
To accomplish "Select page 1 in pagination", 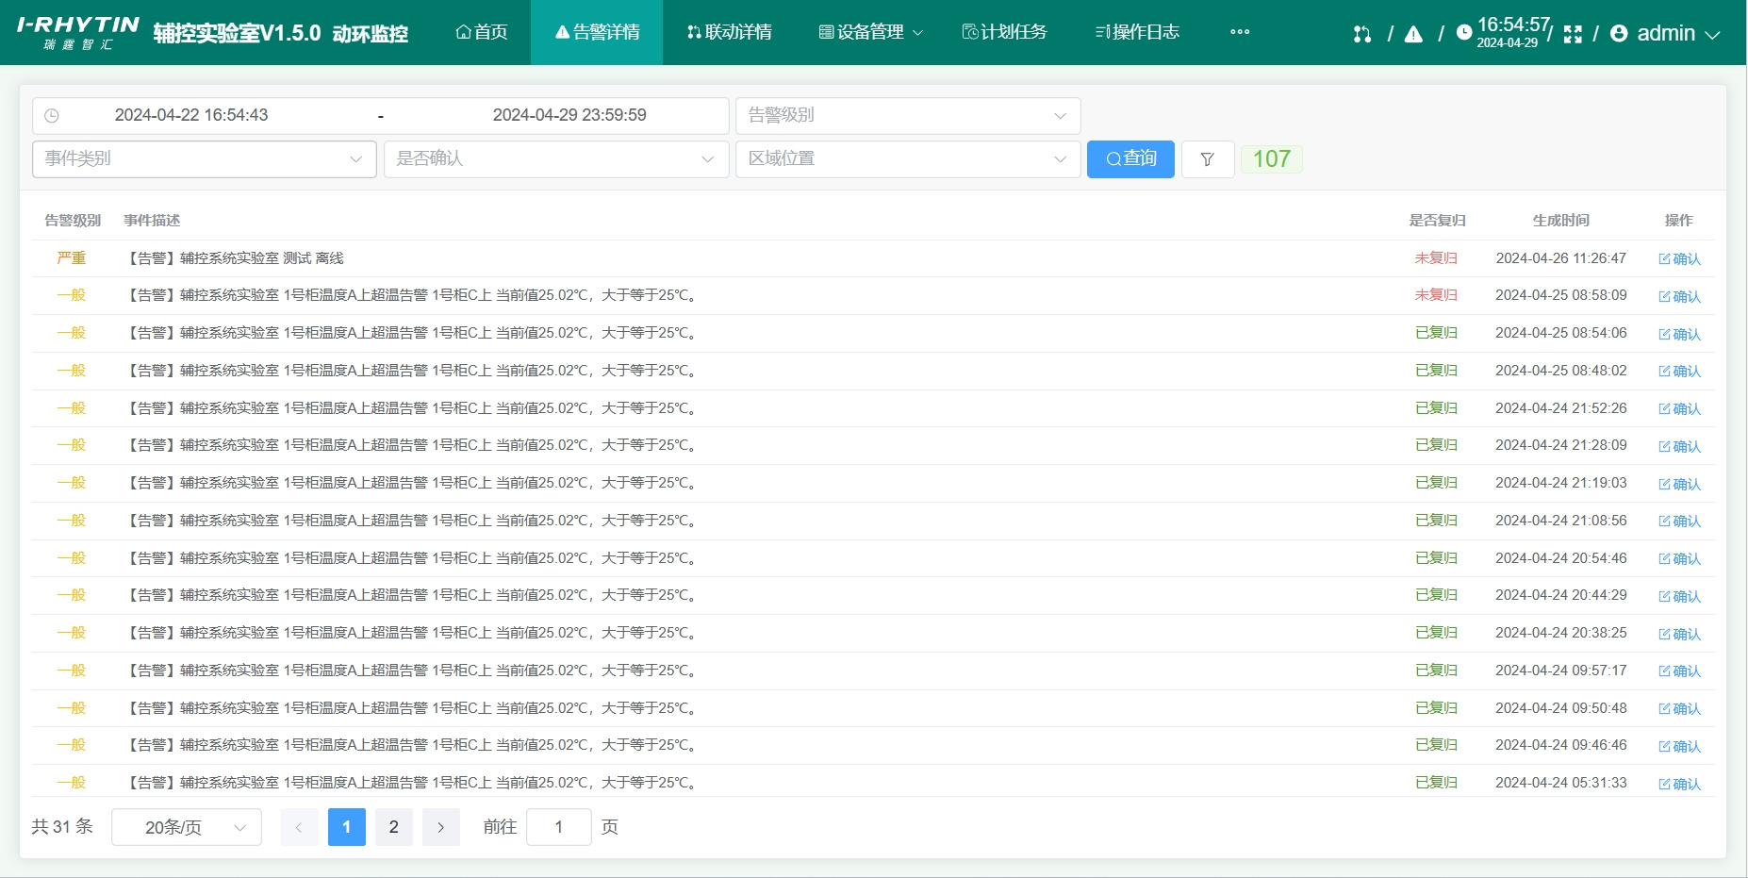I will click(347, 827).
